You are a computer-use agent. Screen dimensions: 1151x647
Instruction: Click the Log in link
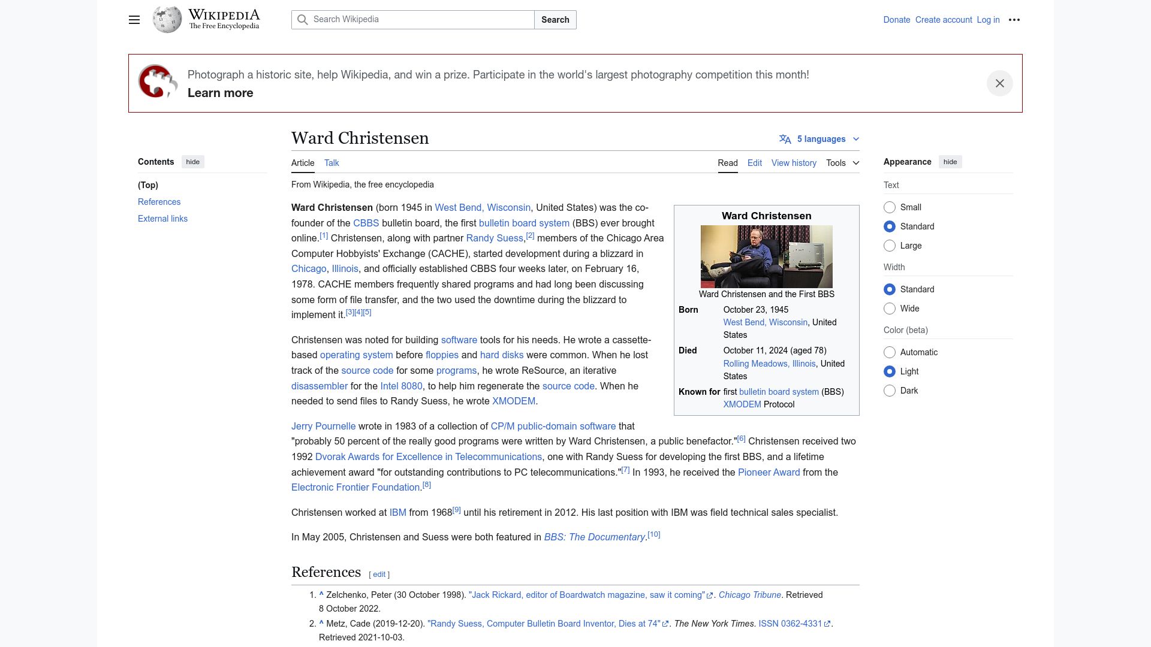coord(988,20)
